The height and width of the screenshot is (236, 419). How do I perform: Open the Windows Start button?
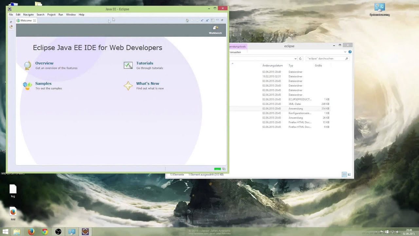pos(5,232)
